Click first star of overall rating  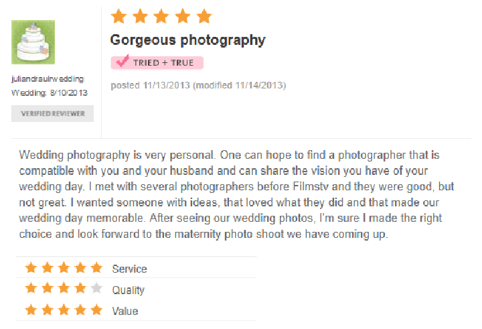click(x=118, y=16)
